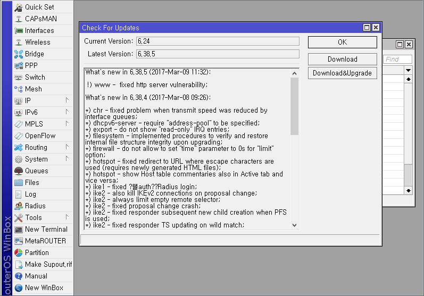424x296 pixels.
Task: Click 'fixed http server vulnerability' changelog line
Action: 163,85
